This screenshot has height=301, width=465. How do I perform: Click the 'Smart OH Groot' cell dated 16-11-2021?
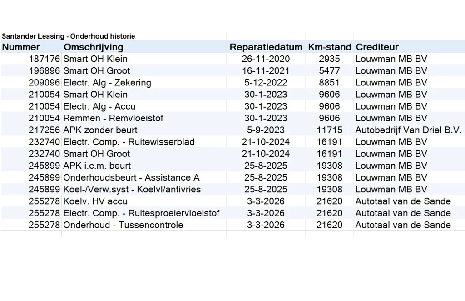[x=144, y=70]
